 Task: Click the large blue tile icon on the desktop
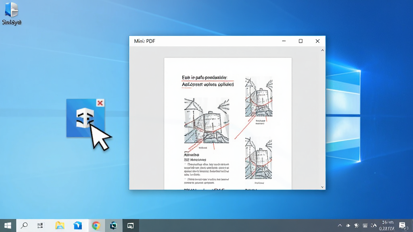click(86, 118)
